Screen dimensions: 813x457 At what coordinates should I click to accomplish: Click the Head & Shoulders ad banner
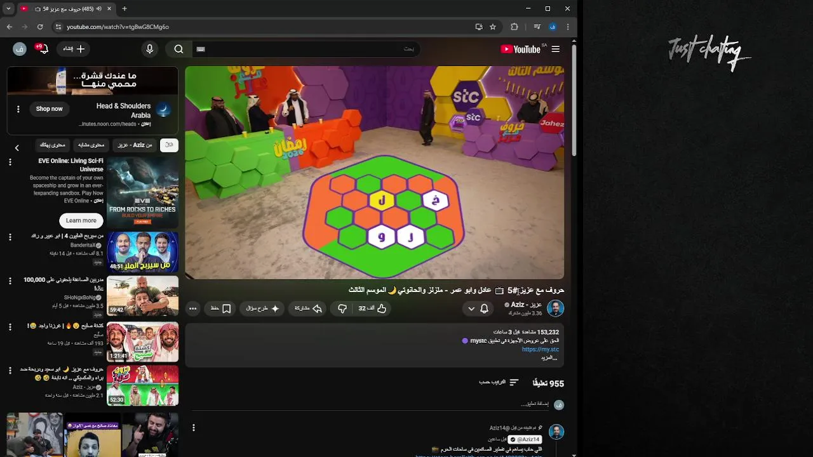pyautogui.click(x=93, y=81)
